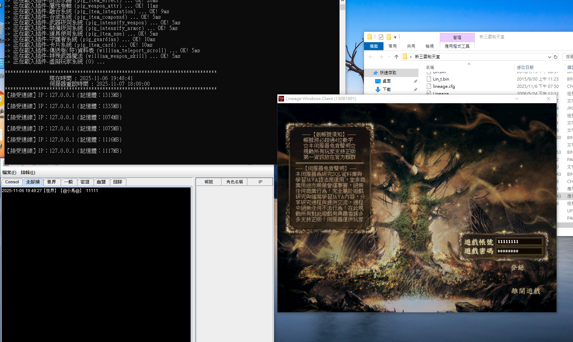573x342 pixels.
Task: Click the world chat log line from @小馬@
Action: 50,191
